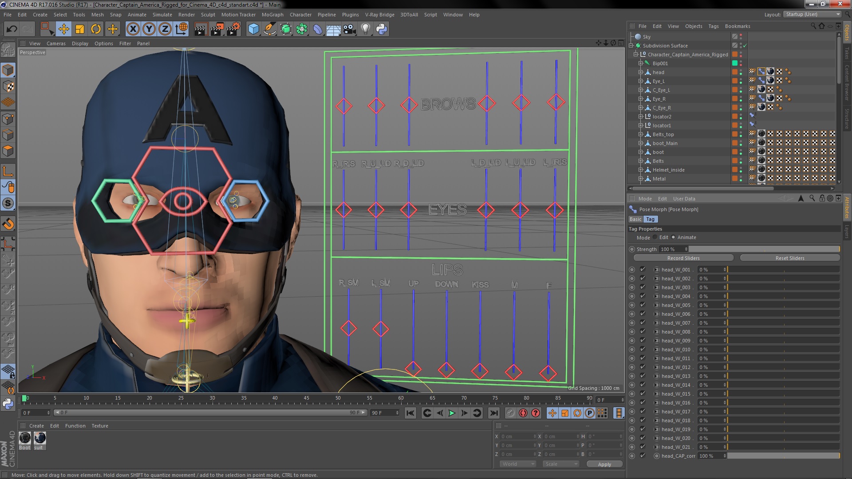Click the Python script icon in toolbar
Viewport: 852px width, 479px height.
click(382, 29)
